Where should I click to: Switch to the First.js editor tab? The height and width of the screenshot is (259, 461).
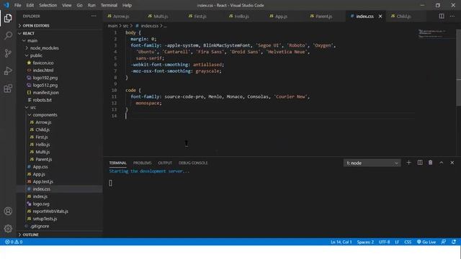tap(205, 16)
